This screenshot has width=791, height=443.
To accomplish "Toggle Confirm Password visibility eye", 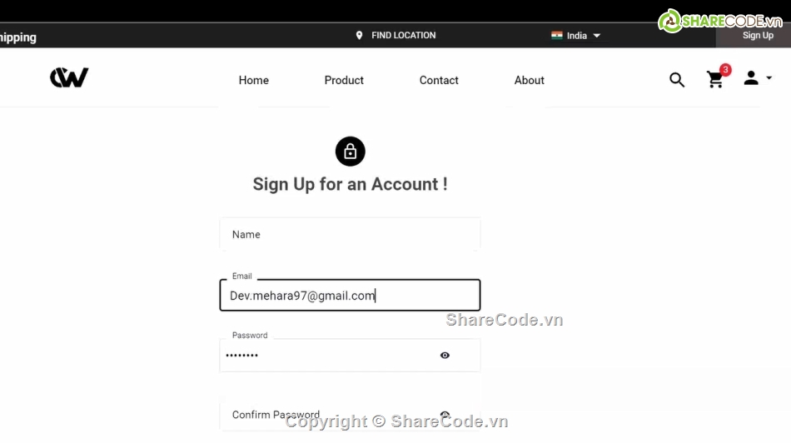I will (x=445, y=415).
